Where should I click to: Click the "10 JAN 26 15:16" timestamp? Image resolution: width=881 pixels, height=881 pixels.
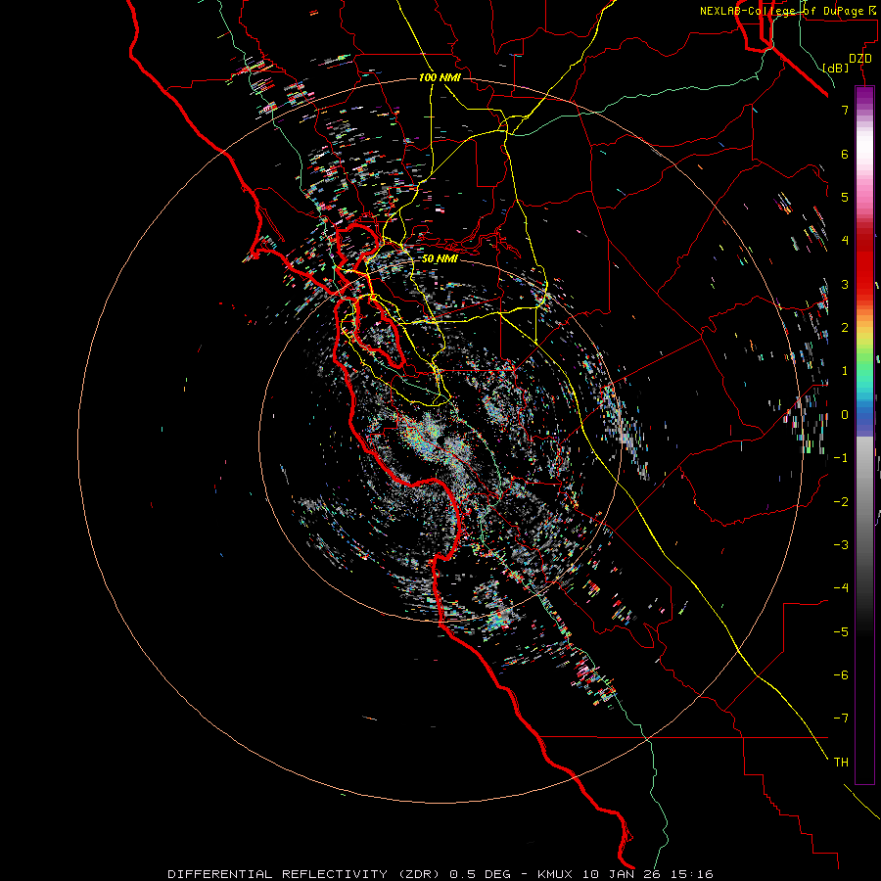647,874
